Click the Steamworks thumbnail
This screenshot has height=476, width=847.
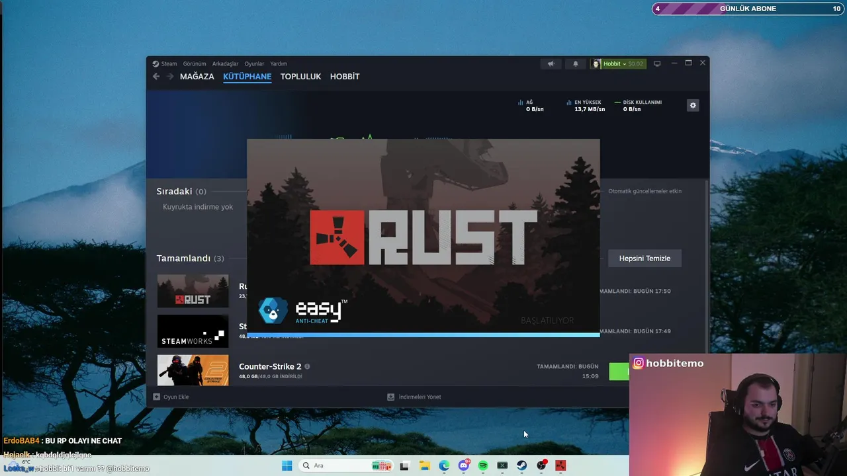point(193,331)
